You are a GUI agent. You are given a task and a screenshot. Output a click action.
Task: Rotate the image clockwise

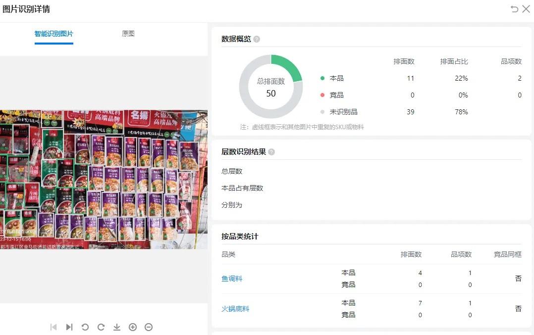(x=101, y=327)
